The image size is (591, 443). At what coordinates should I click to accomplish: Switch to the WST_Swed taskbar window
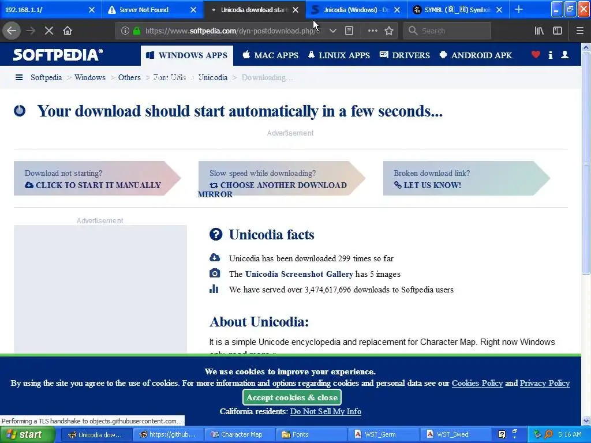tap(455, 434)
